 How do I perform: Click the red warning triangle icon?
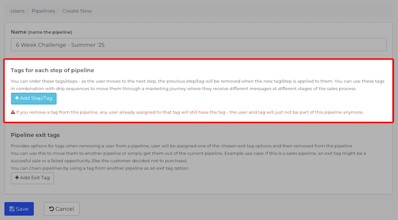13,112
